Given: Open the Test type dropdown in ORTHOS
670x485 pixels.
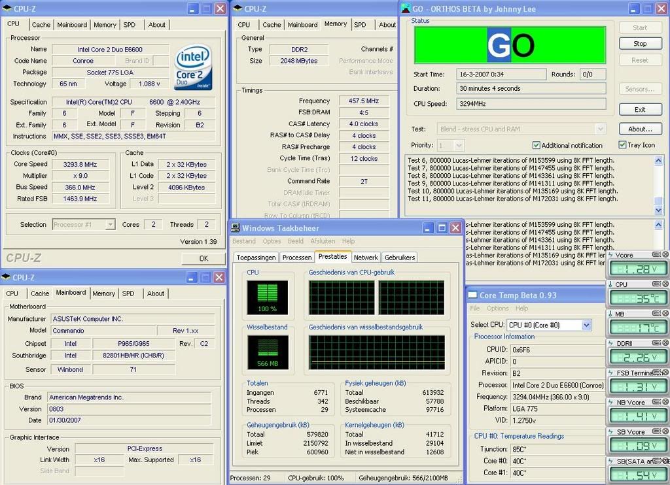Looking at the screenshot, I should pos(601,129).
